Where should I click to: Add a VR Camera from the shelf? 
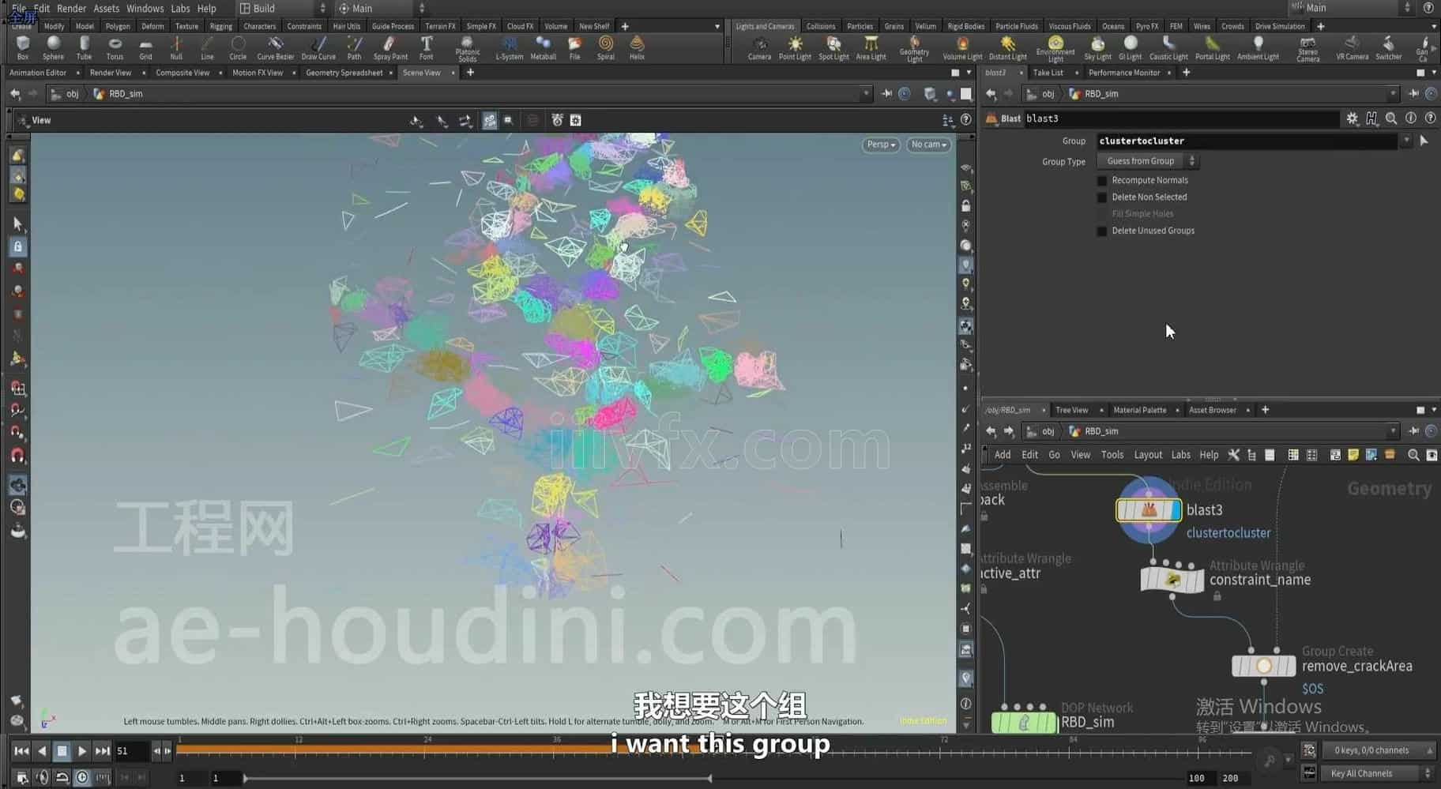coord(1352,47)
